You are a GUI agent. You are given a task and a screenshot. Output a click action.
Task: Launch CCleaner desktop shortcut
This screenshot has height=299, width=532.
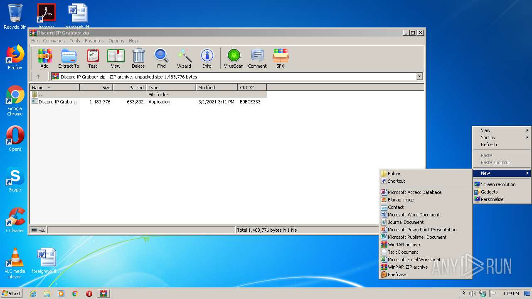15,220
